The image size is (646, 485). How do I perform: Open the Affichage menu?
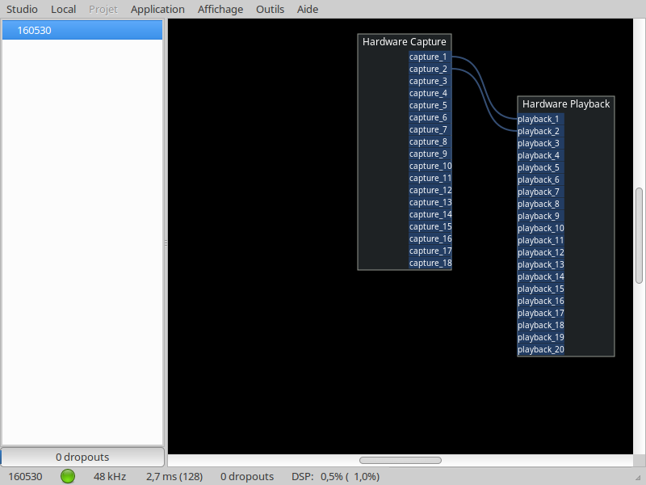pos(220,9)
